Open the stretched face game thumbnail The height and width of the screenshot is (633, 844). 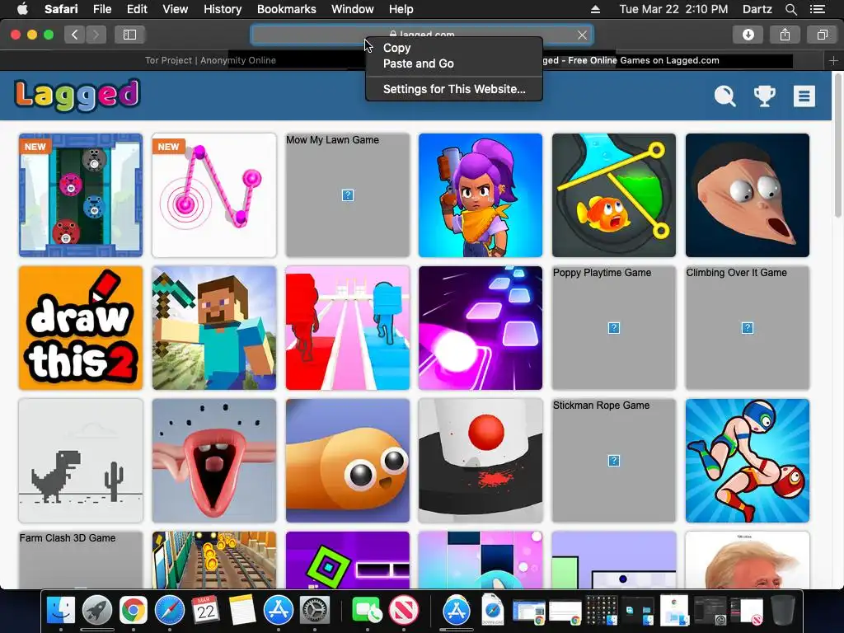coord(747,195)
